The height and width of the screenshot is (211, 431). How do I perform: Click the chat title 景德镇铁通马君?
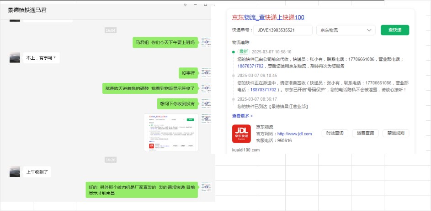click(x=27, y=10)
